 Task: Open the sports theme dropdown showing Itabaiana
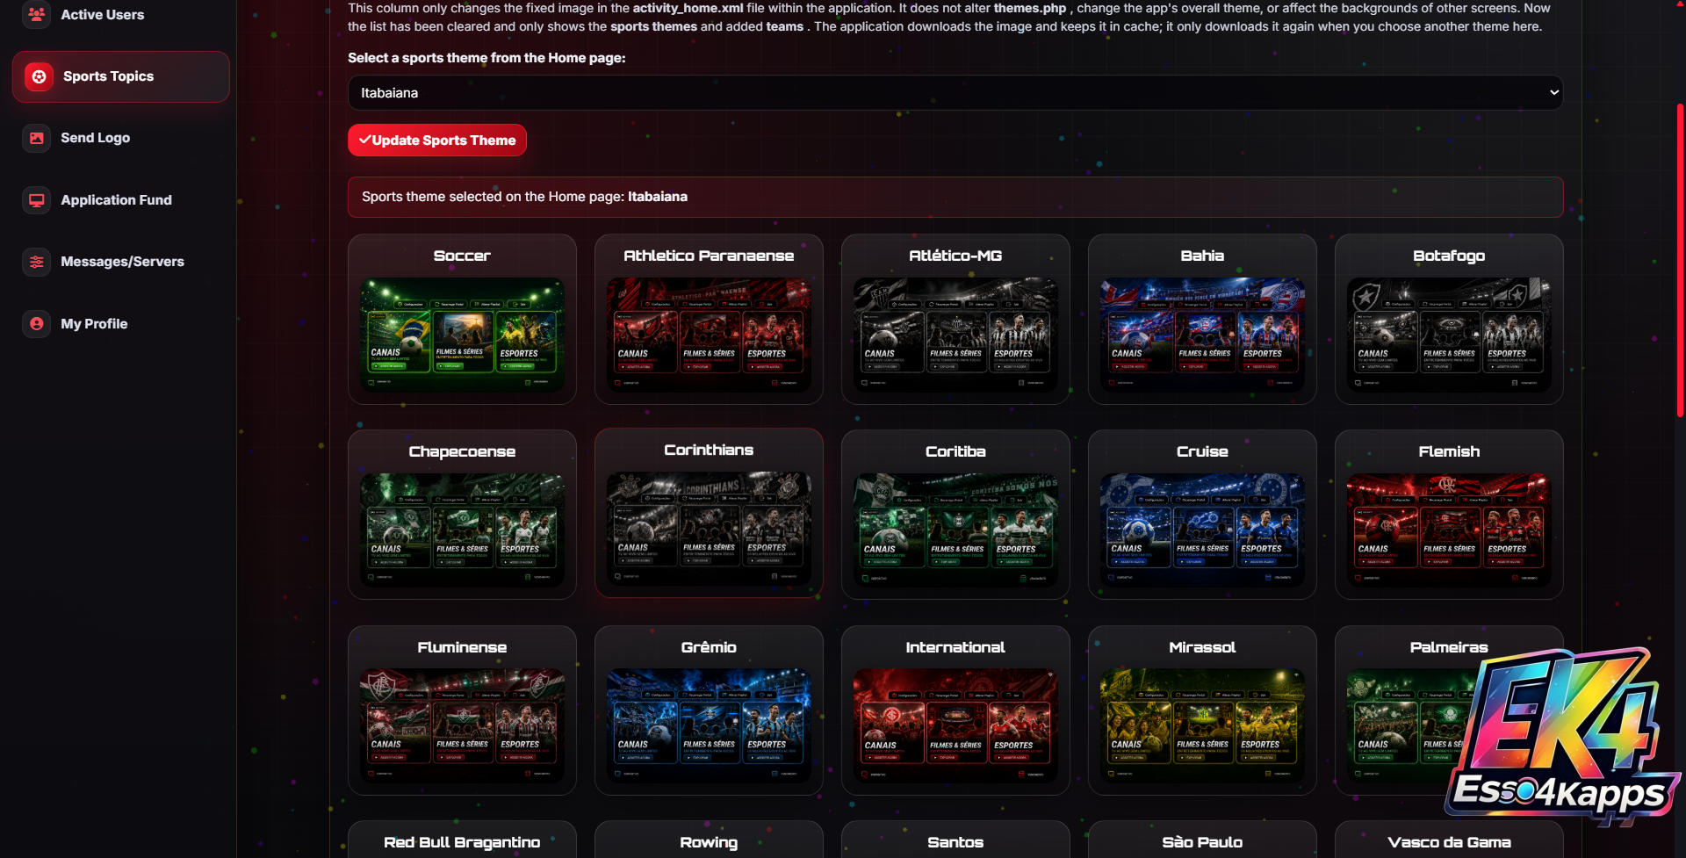click(x=955, y=92)
